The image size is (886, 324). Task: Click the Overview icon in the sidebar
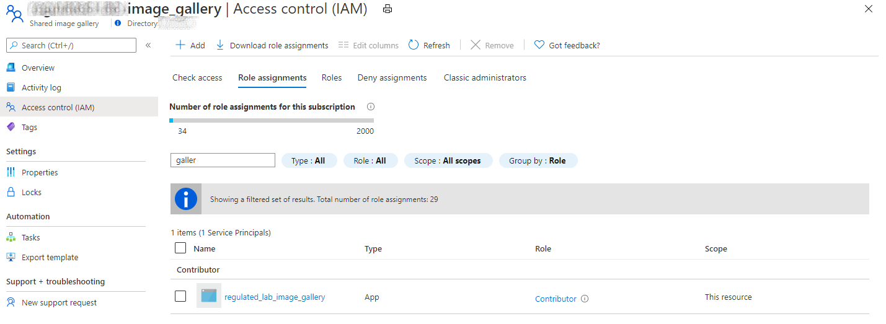[11, 68]
